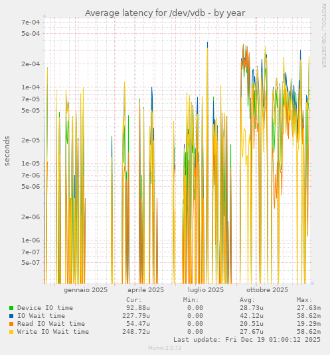Click the 'Avg:' column header

tap(248, 300)
